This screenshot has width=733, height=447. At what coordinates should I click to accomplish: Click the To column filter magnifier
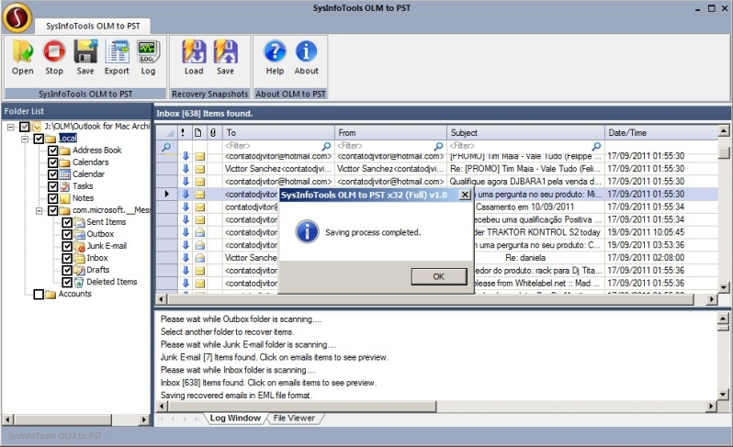coord(326,146)
